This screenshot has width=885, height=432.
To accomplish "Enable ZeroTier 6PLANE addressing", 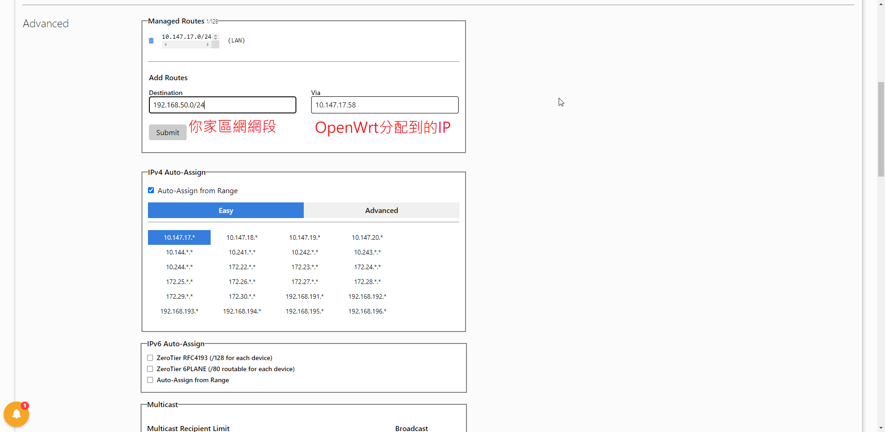I will [x=150, y=369].
